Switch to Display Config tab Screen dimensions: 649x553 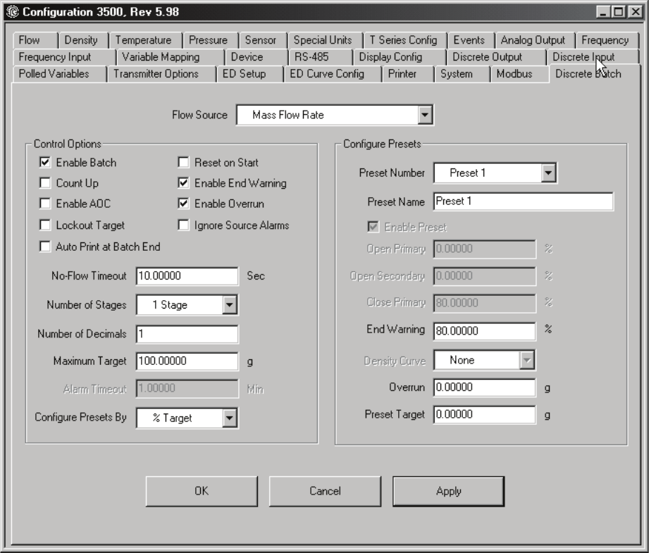click(x=400, y=56)
